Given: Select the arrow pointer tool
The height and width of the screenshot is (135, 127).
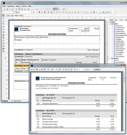Looking at the screenshot, I should (x=3, y=15).
